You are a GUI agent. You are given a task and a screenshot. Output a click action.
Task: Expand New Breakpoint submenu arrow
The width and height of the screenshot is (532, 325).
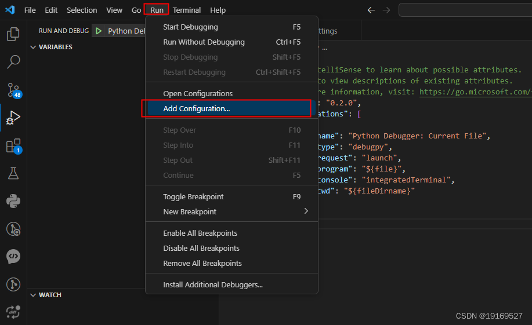(x=306, y=211)
